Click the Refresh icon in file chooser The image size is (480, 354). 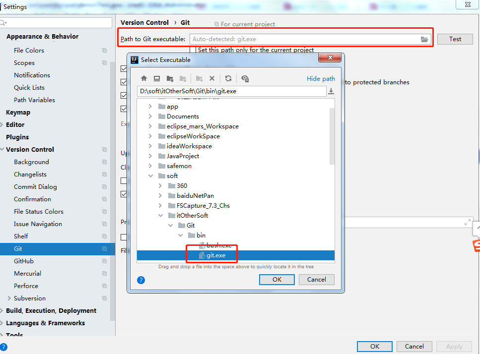point(228,78)
